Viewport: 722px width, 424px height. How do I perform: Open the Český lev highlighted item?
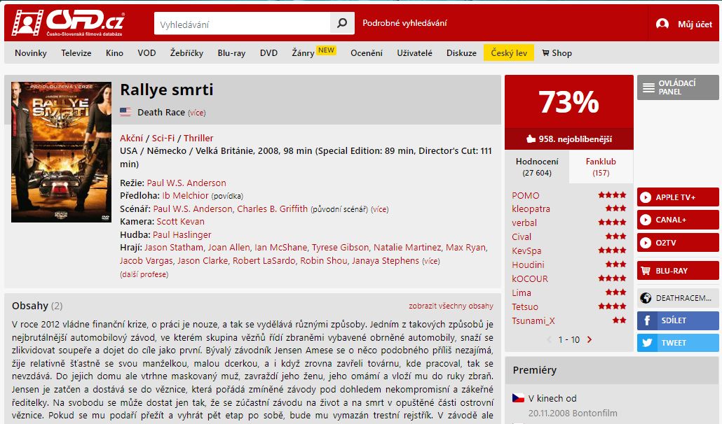click(509, 53)
